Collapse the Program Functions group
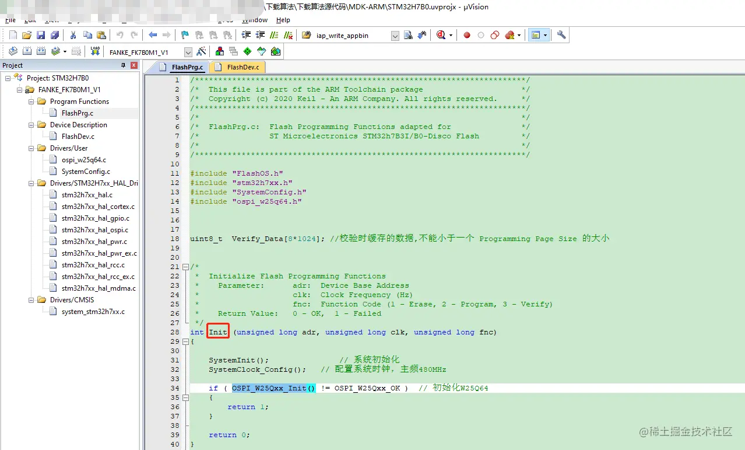This screenshot has width=745, height=450. click(x=31, y=101)
